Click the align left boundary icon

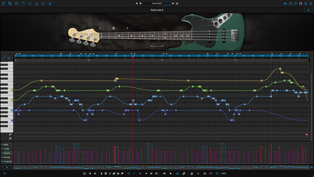(x=151, y=174)
